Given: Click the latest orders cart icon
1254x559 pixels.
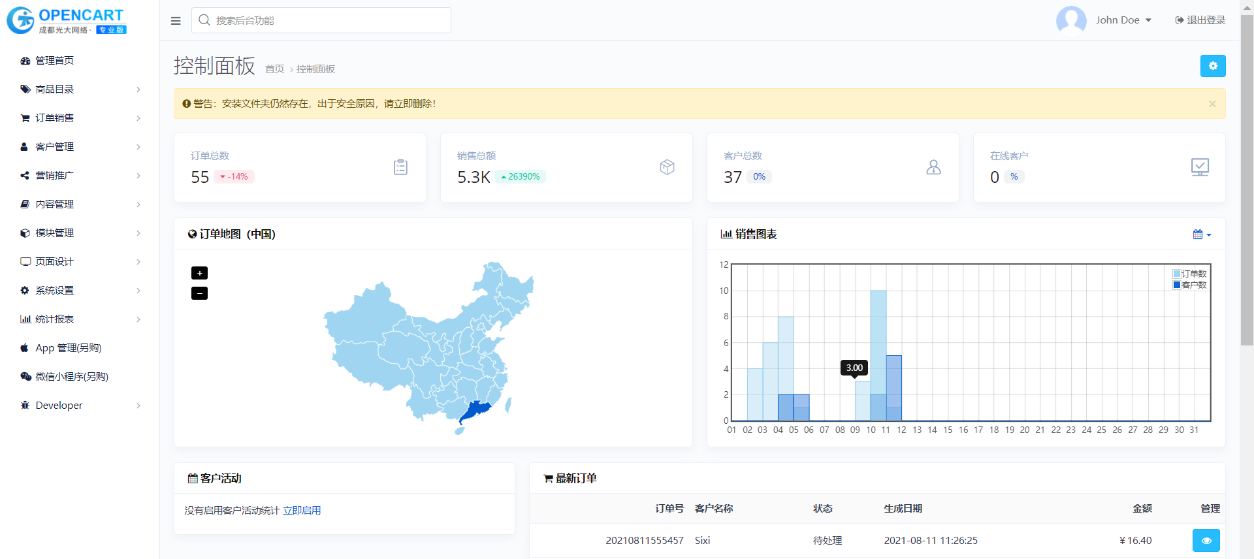Looking at the screenshot, I should click(549, 479).
